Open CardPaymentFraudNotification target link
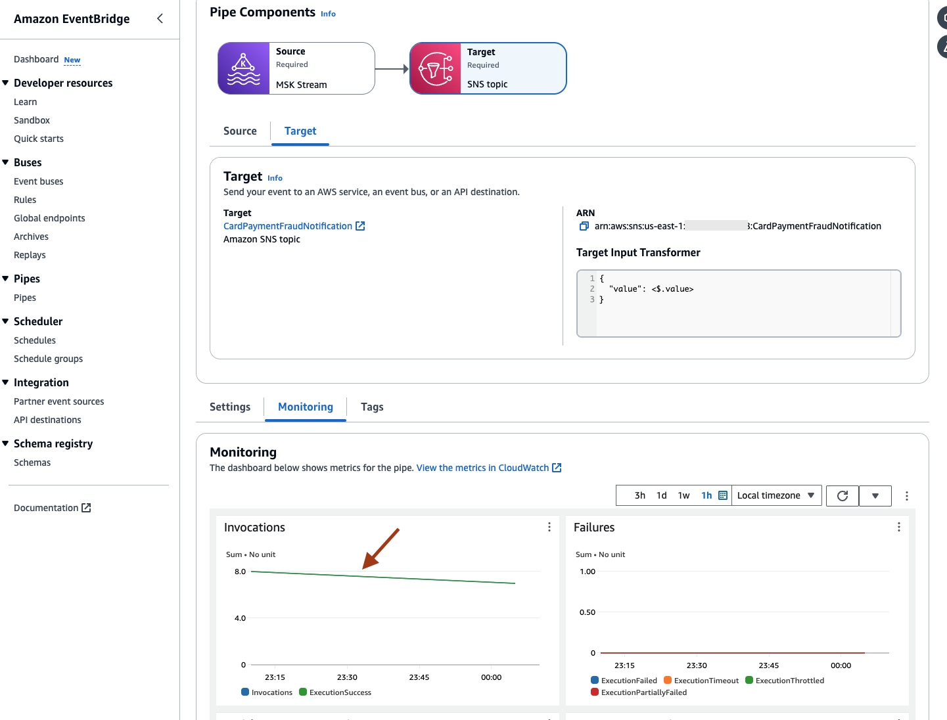Viewport: 947px width, 720px height. point(288,226)
